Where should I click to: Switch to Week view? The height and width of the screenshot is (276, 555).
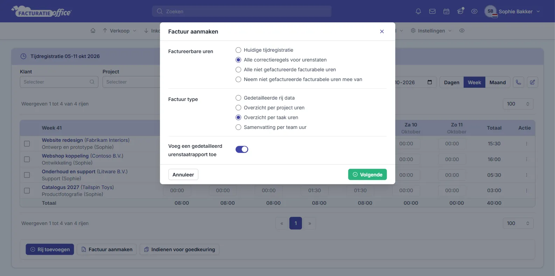tap(474, 82)
